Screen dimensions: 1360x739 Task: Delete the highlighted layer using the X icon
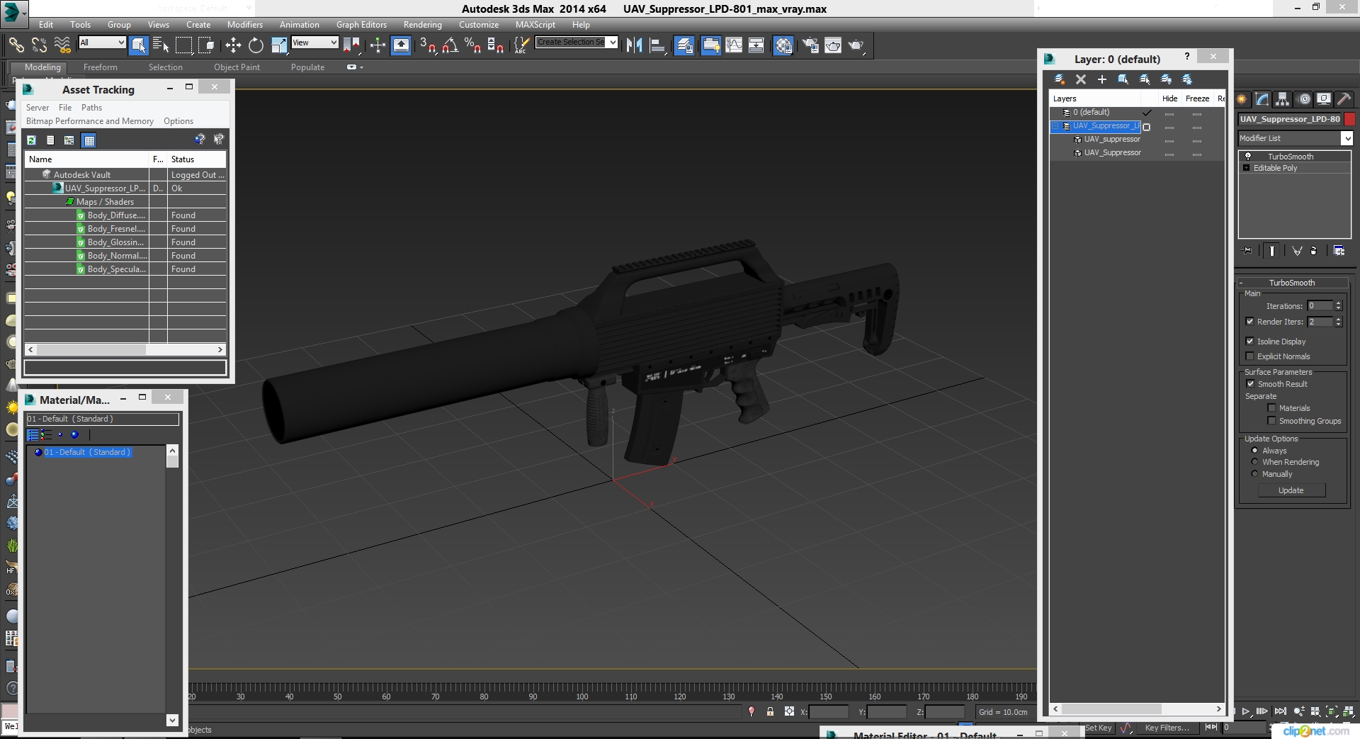pyautogui.click(x=1080, y=79)
